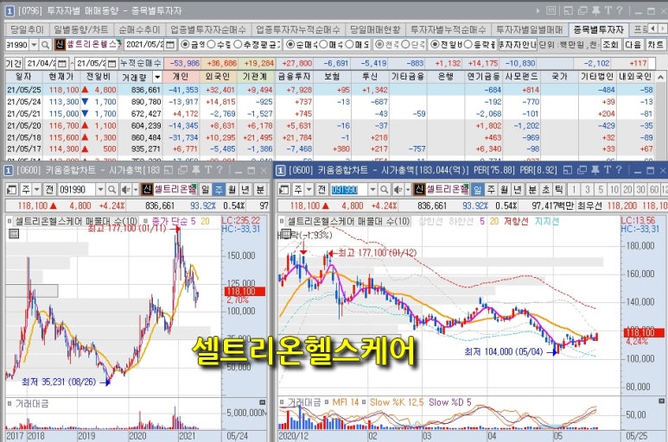Open calendar for period end date 21/05
Screen dimensions: 668x442
(x=111, y=63)
